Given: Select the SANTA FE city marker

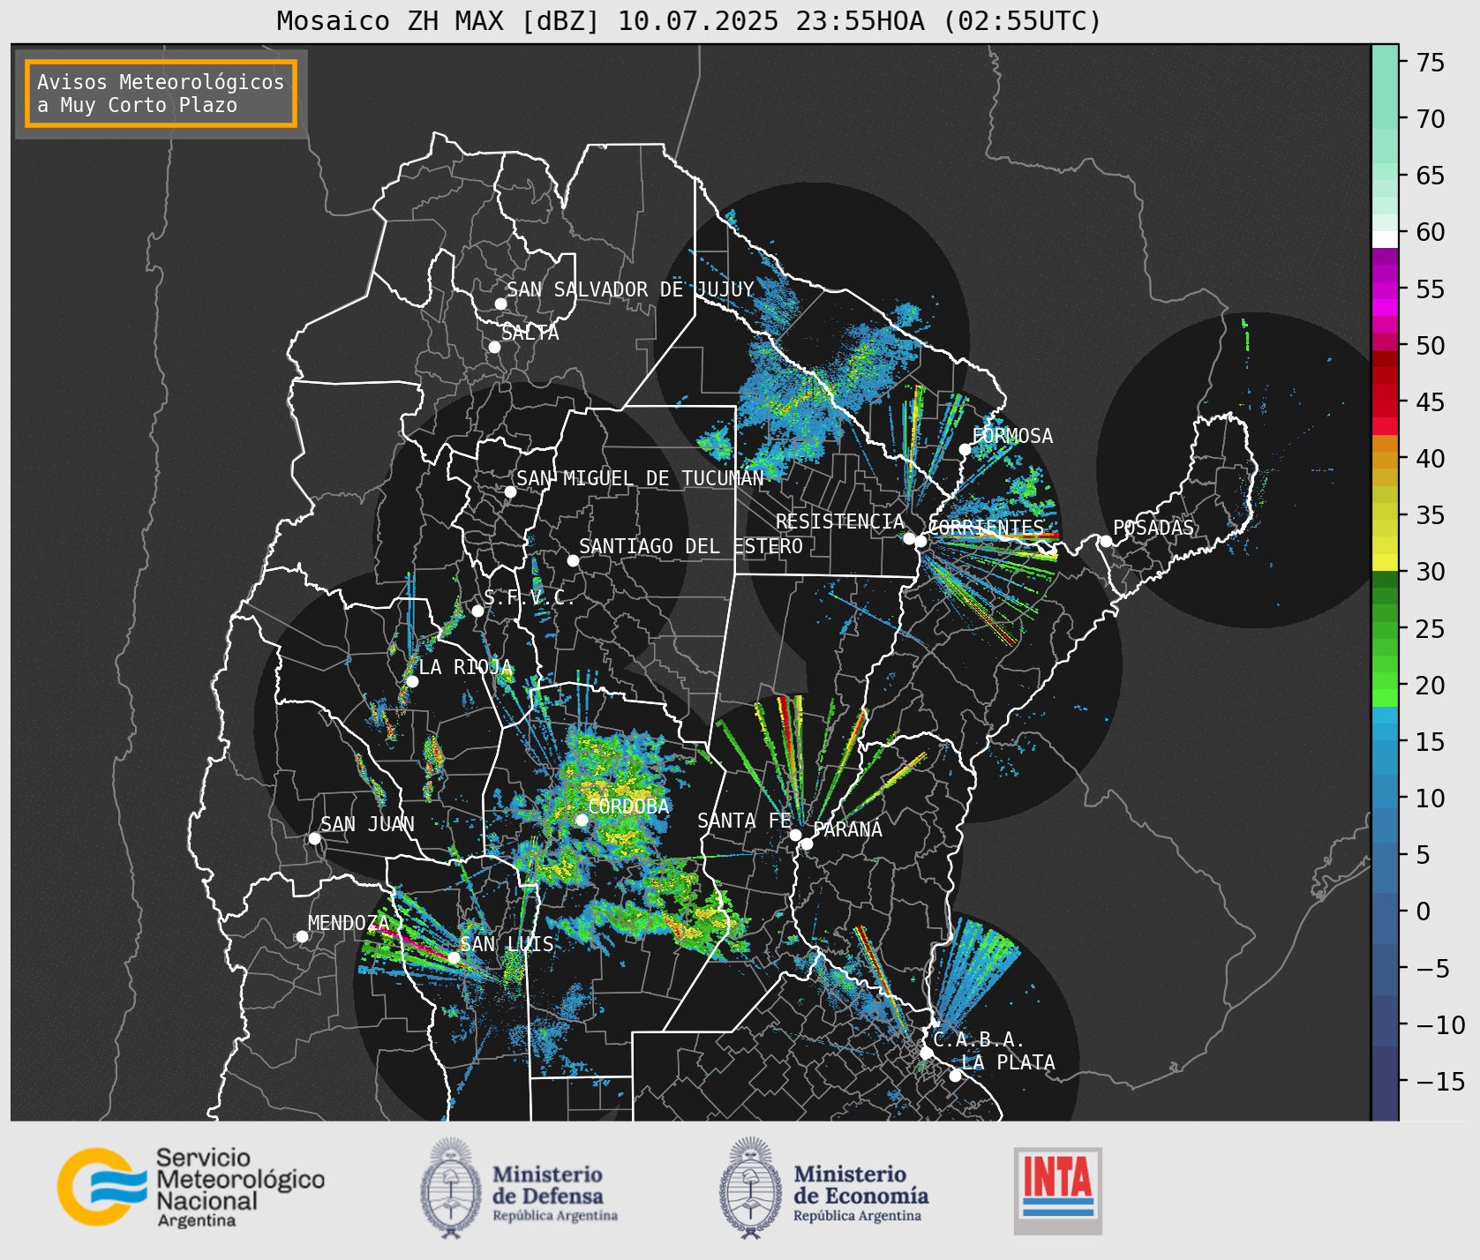Looking at the screenshot, I should 795,835.
